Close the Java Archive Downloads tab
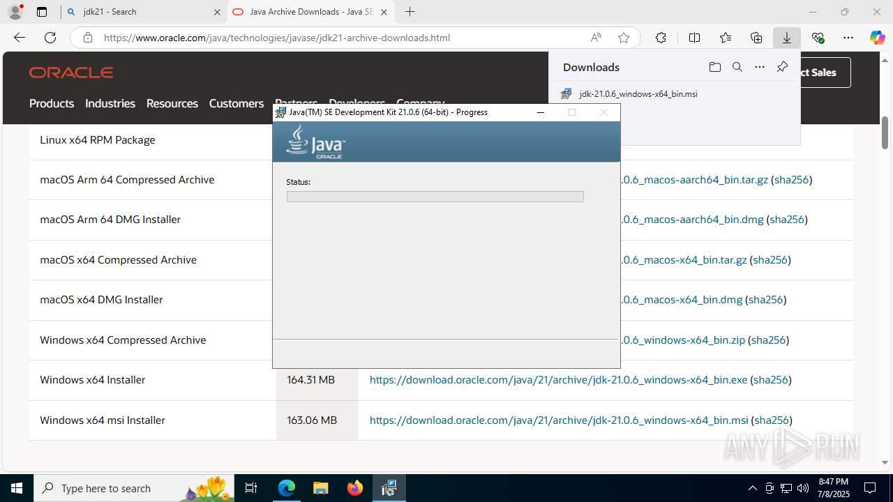Image resolution: width=893 pixels, height=502 pixels. [x=384, y=12]
